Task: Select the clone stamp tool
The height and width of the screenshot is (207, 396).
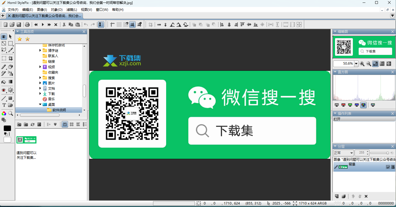Action: click(x=10, y=74)
